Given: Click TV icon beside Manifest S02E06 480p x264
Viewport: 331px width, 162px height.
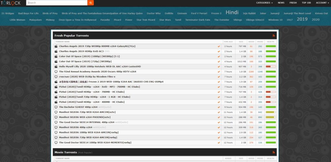Looking at the screenshot, I should [56, 127].
